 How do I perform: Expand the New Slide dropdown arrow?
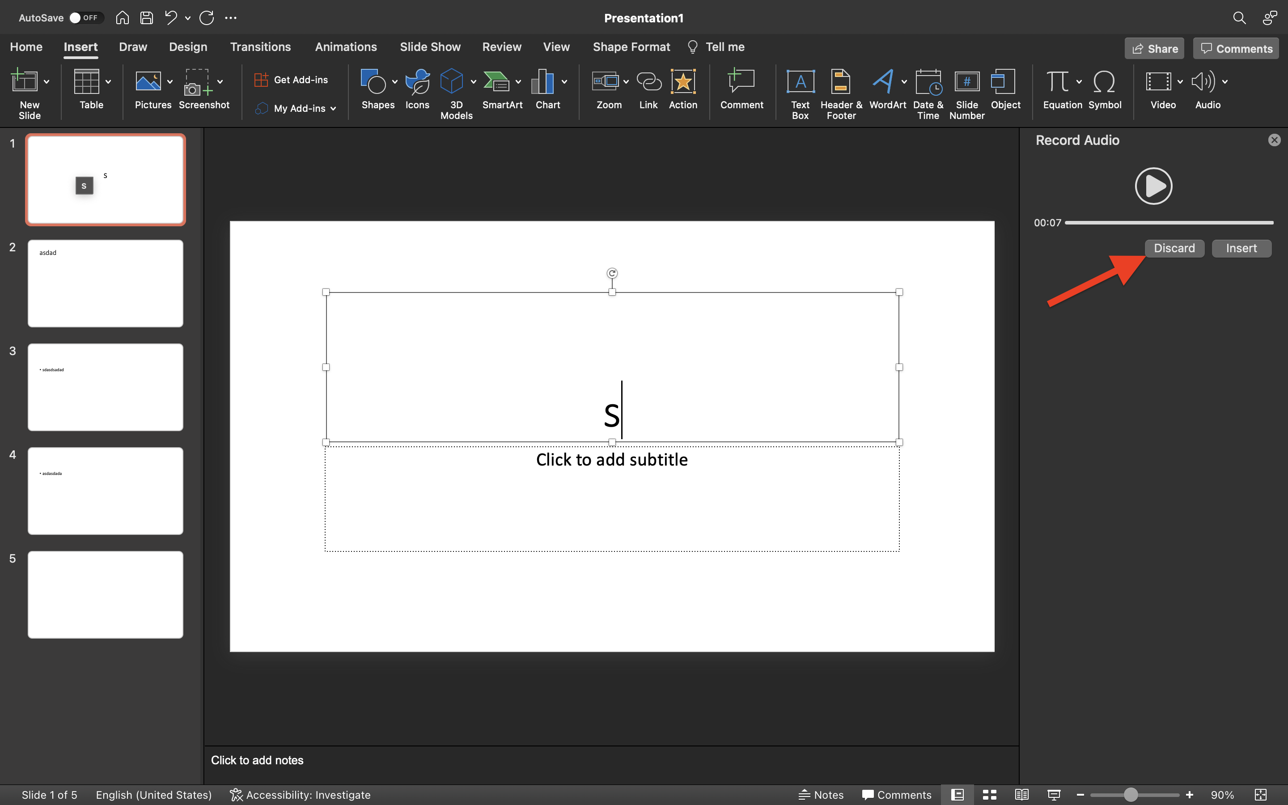pyautogui.click(x=47, y=82)
